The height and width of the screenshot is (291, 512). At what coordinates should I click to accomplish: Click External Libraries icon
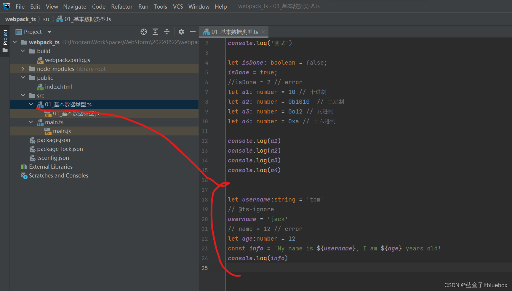tap(24, 167)
